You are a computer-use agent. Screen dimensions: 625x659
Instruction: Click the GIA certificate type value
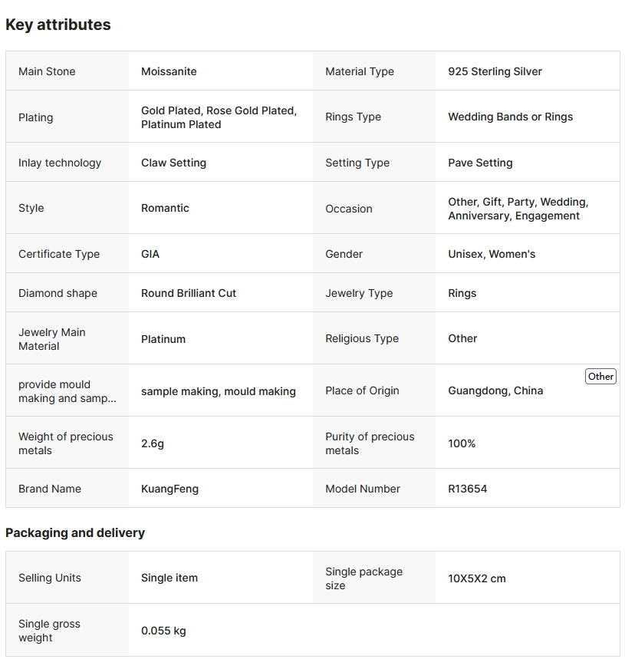coord(150,254)
